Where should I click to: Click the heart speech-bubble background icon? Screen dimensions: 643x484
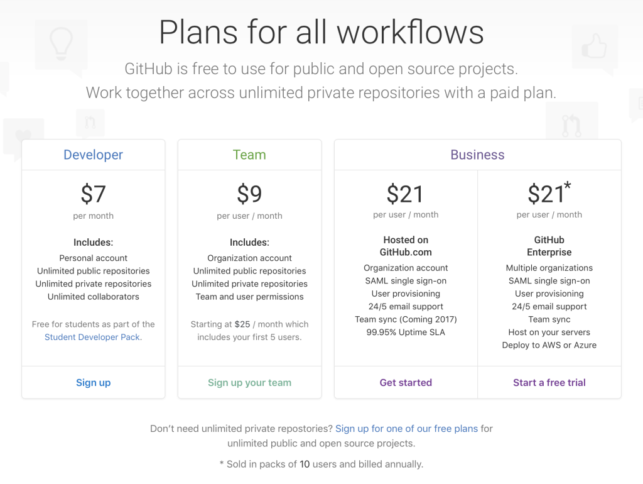click(x=23, y=135)
